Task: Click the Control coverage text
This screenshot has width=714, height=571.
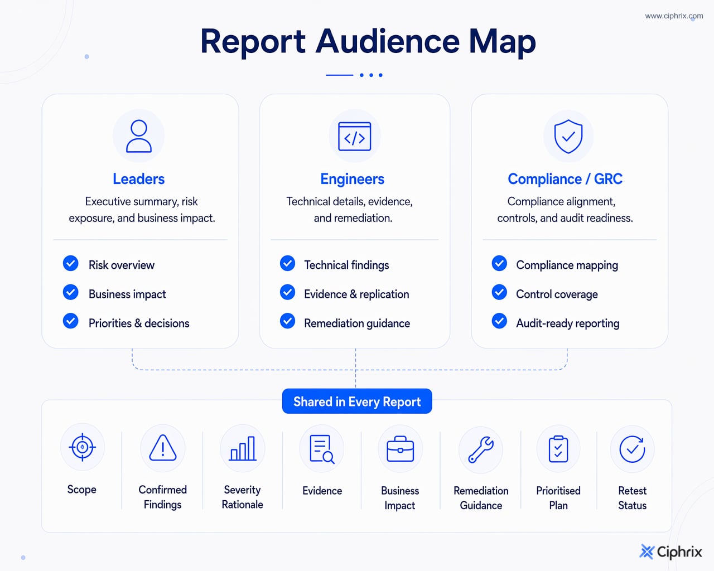Action: (x=557, y=294)
